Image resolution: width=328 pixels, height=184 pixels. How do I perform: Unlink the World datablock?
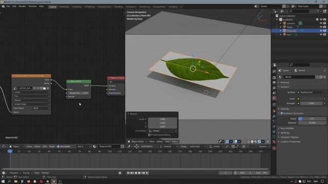click(x=324, y=77)
